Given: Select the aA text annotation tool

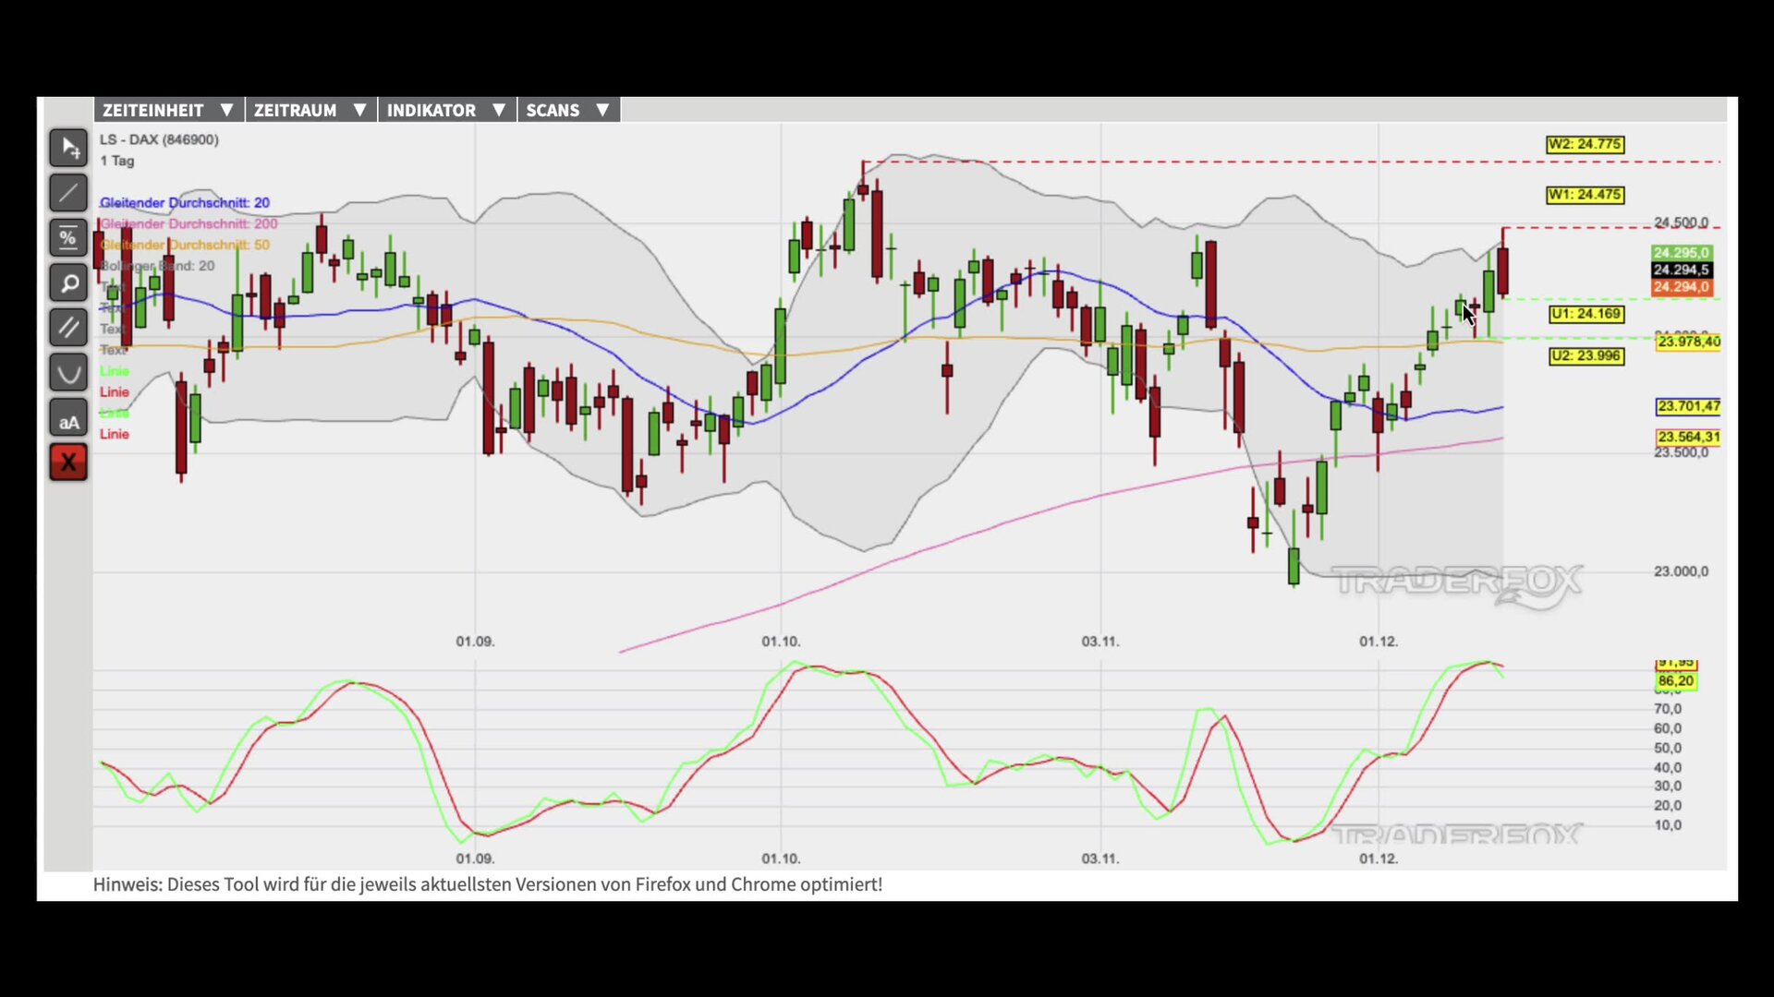Looking at the screenshot, I should click(x=68, y=419).
